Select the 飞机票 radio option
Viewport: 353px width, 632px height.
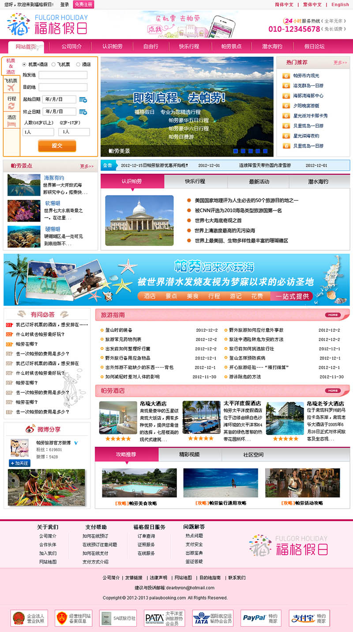(53, 65)
